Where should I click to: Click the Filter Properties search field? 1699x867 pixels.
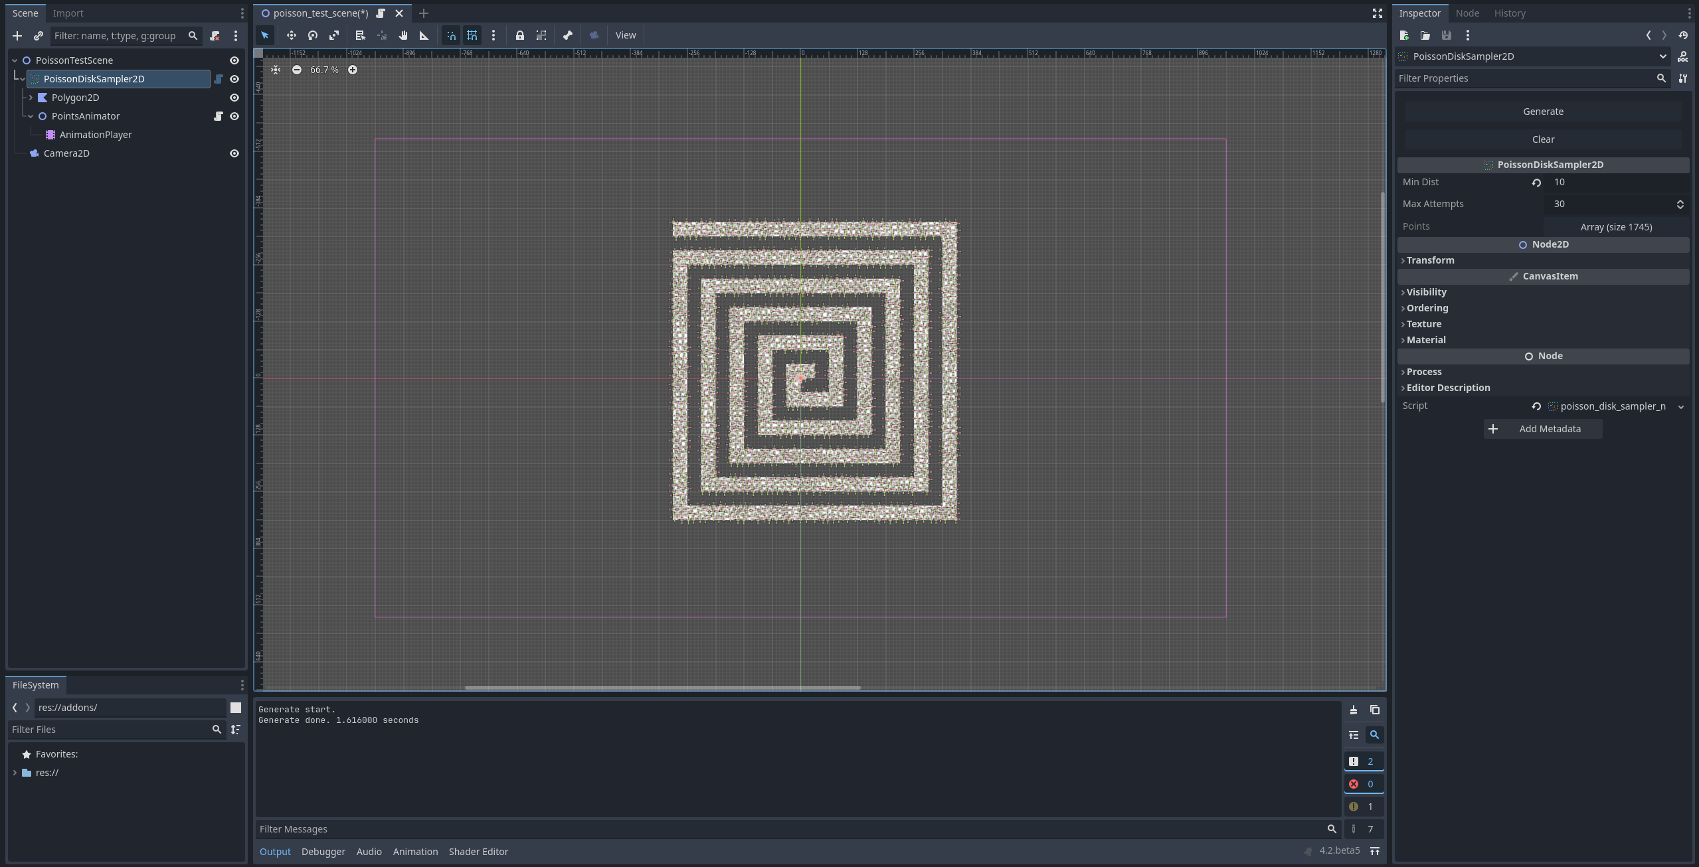pyautogui.click(x=1525, y=78)
